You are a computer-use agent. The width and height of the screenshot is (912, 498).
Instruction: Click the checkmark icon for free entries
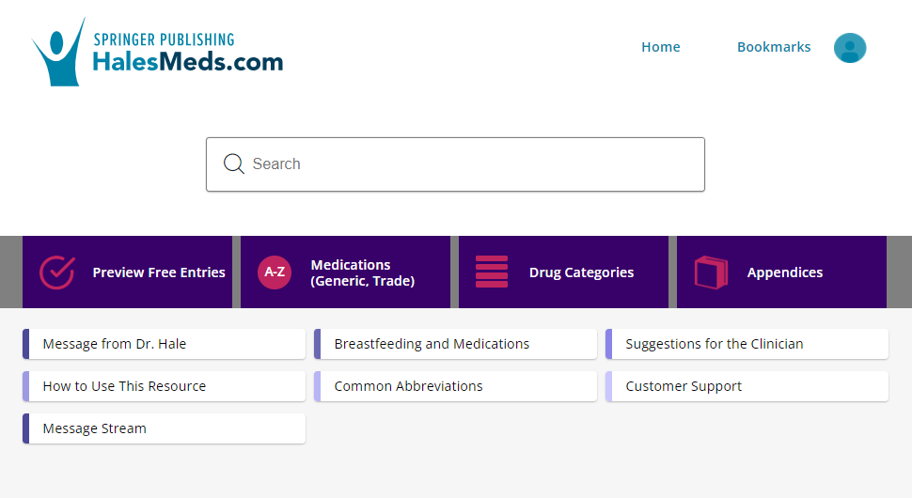pyautogui.click(x=57, y=272)
